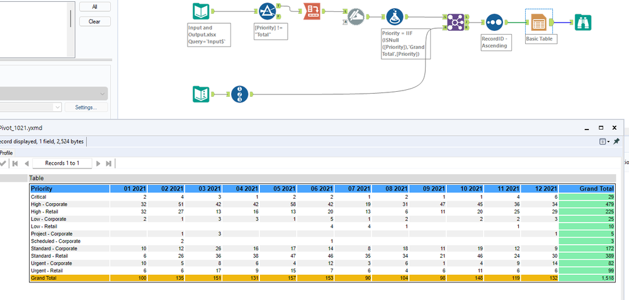Screen dimensions: 629x300
Task: Select the Input Data tool for Input and Output.xlsx
Action: coord(201,11)
